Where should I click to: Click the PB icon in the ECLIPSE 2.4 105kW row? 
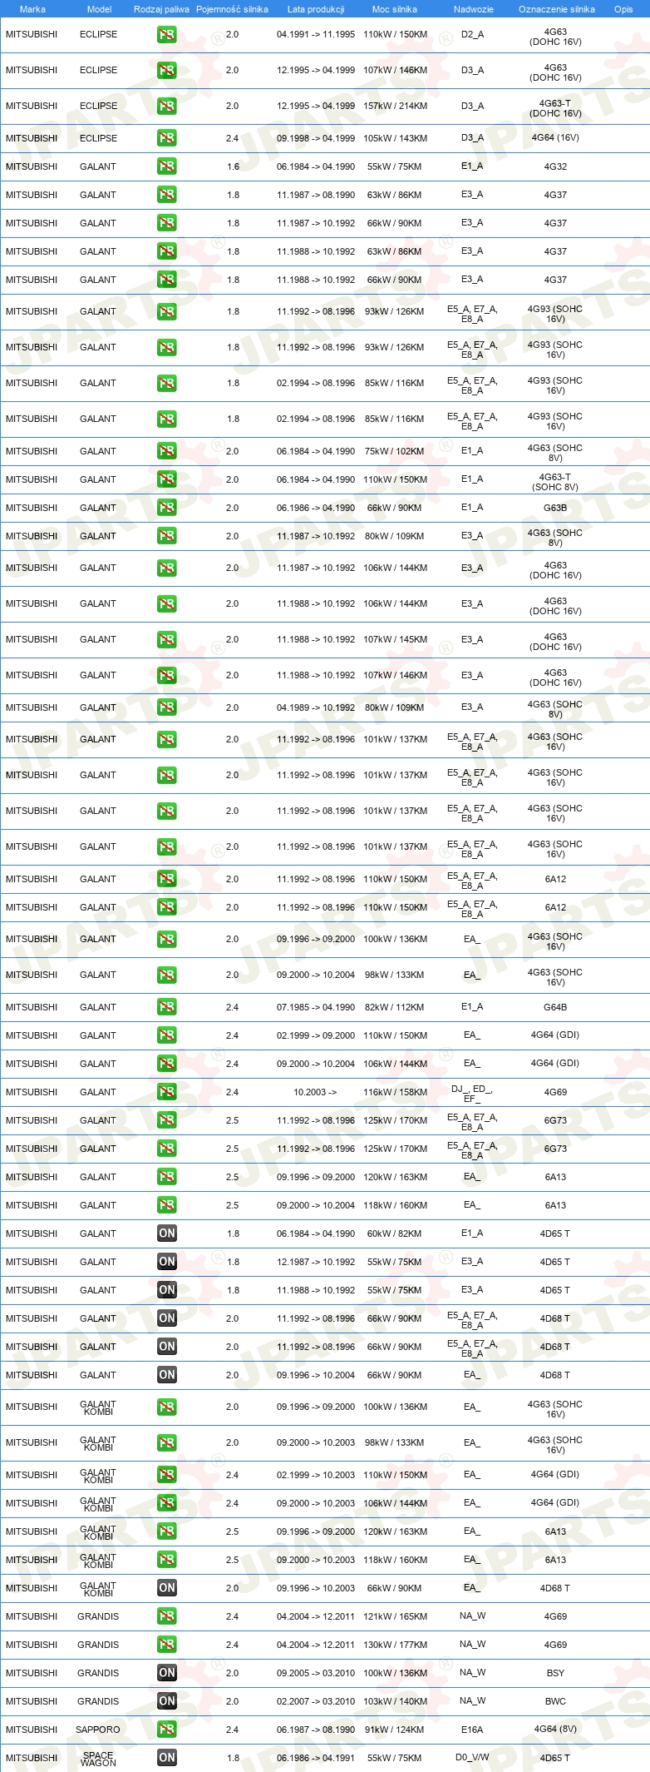(166, 138)
